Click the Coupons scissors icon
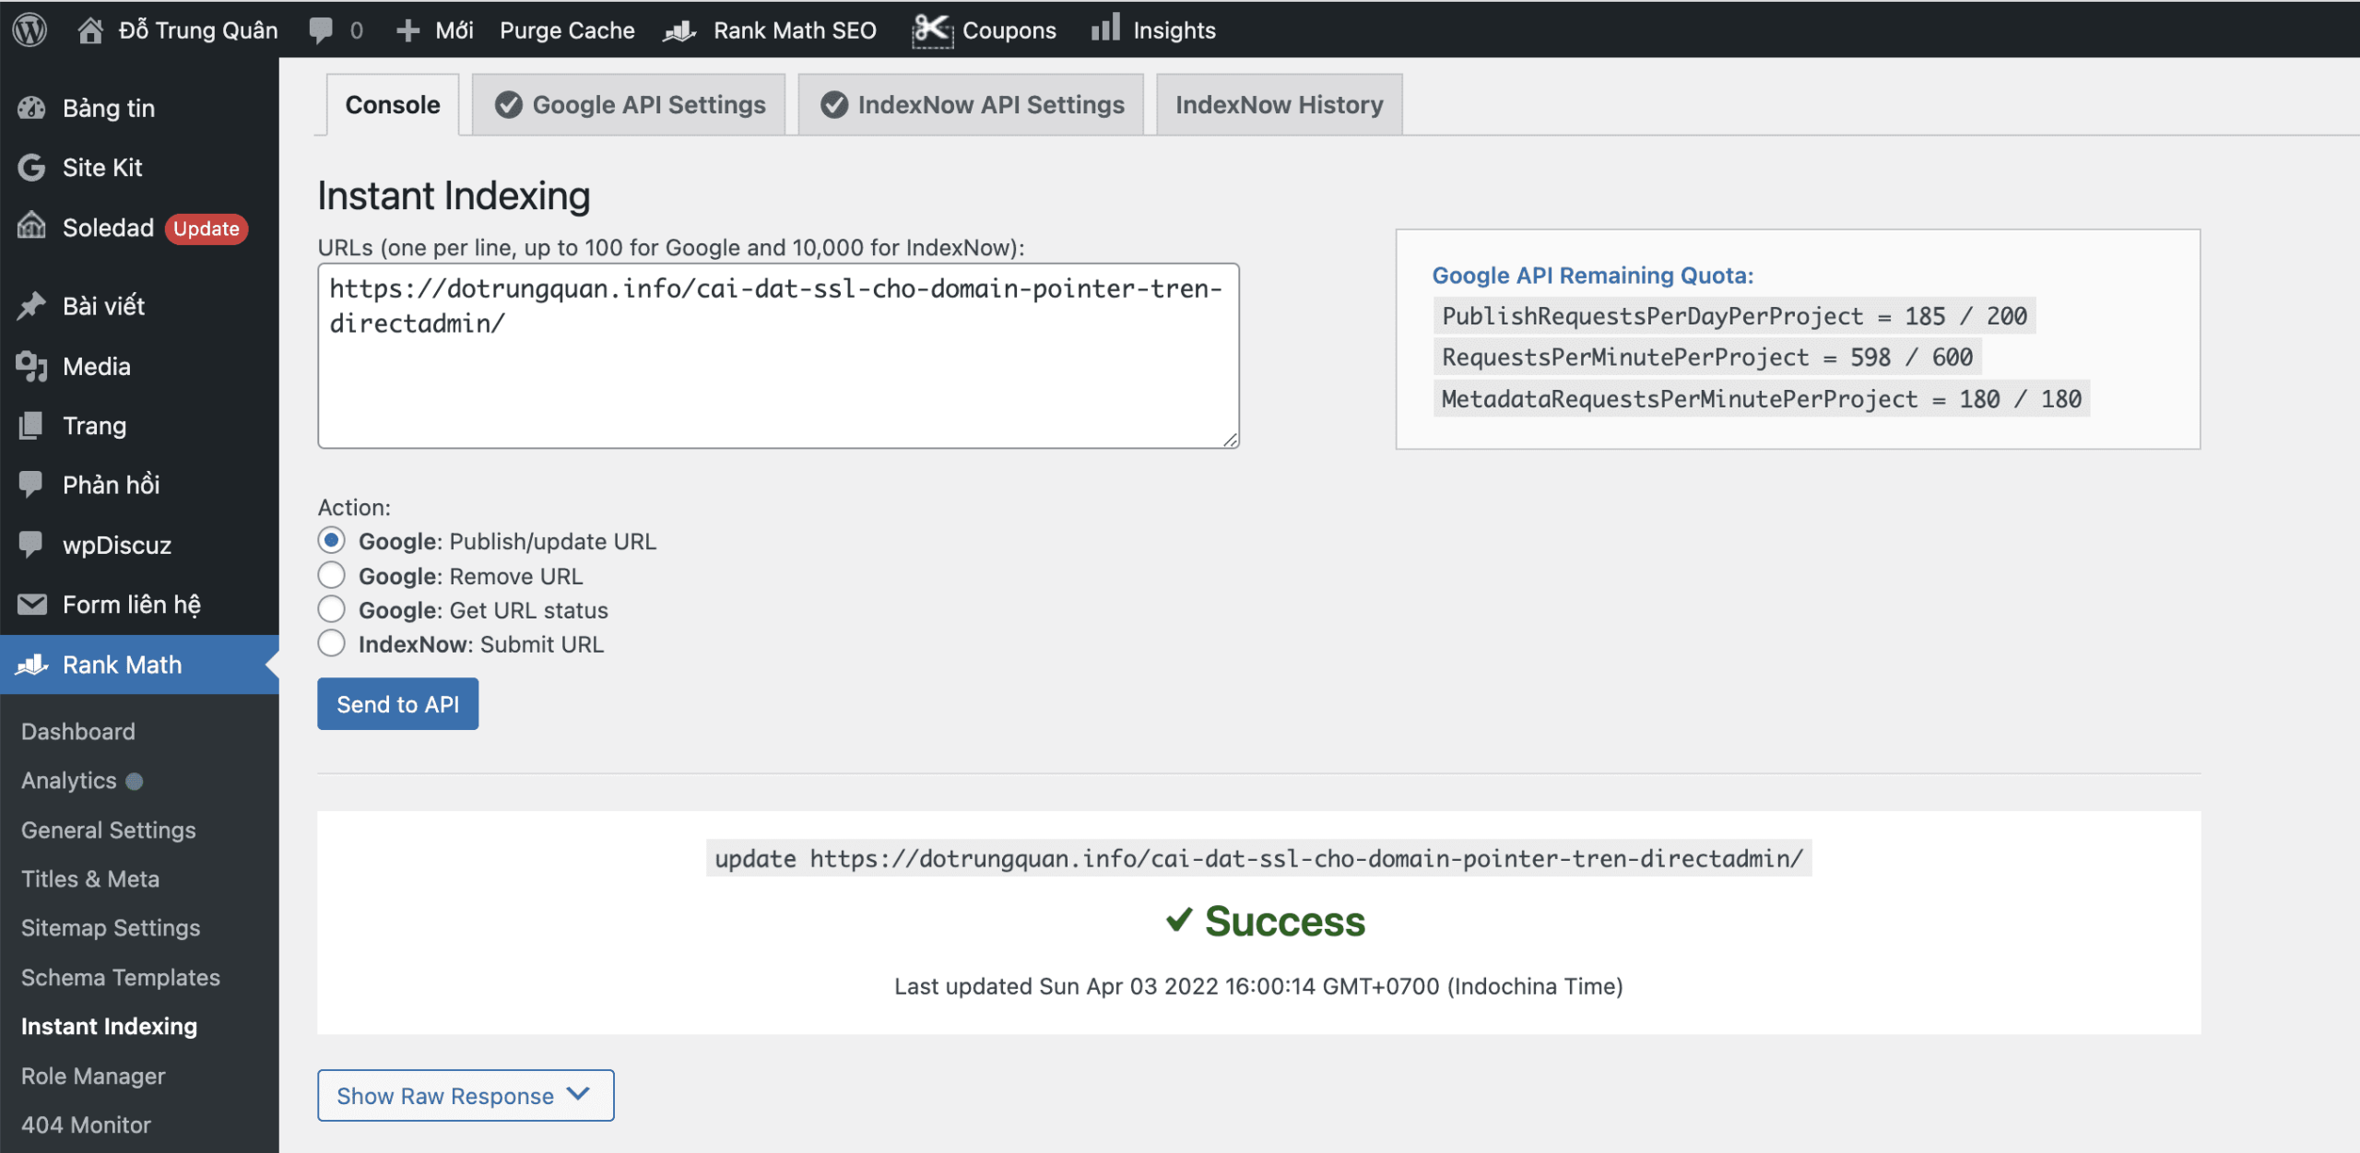 [931, 30]
